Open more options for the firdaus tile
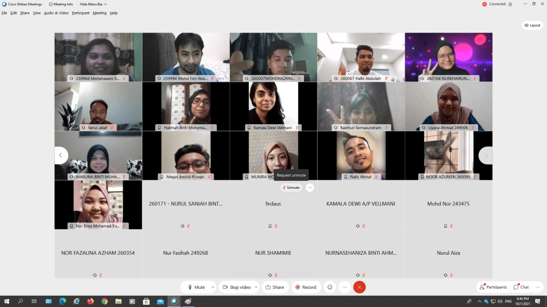 coord(310,188)
